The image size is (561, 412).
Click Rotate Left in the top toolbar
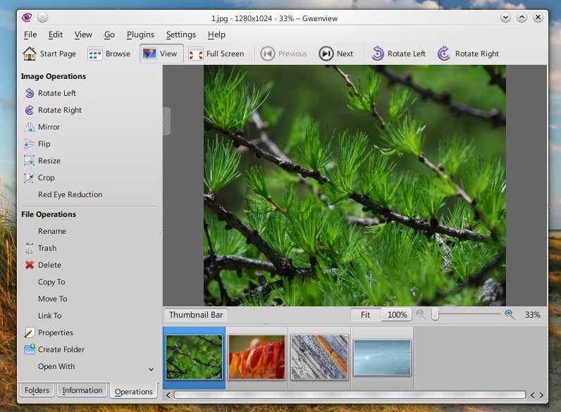pyautogui.click(x=399, y=54)
